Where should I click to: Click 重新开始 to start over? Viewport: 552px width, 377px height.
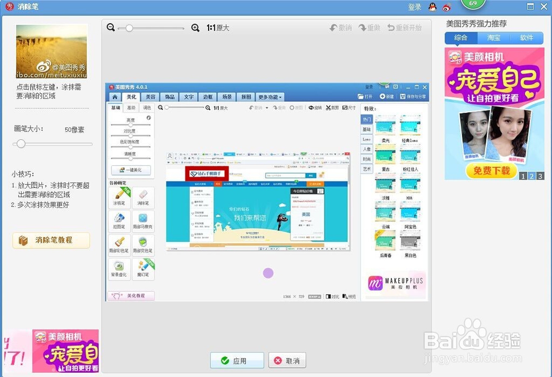[x=405, y=28]
